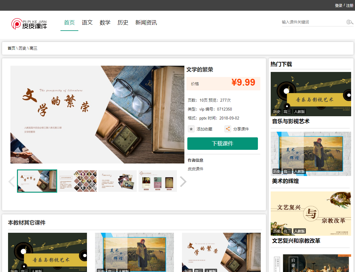Open the 新闻资讯 navigation tab
Screen dimensions: 355x272
coord(146,23)
